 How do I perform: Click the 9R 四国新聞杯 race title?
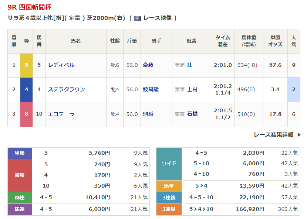(x=30, y=7)
